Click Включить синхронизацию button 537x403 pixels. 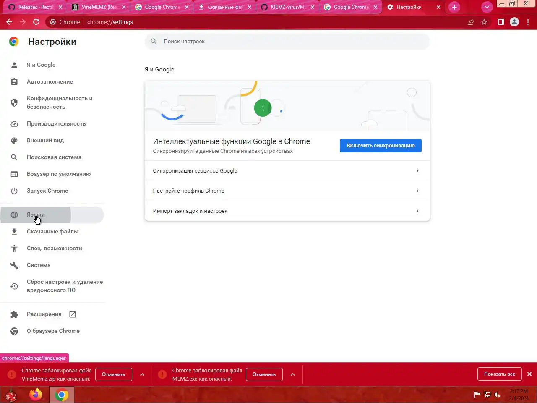(x=381, y=146)
